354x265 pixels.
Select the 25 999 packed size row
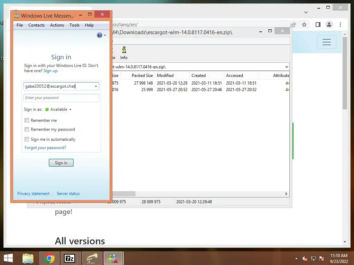(x=147, y=90)
